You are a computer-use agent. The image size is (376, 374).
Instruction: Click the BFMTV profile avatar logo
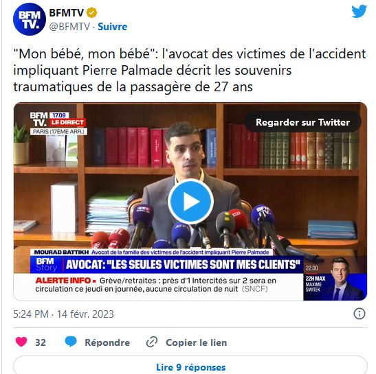(x=30, y=19)
